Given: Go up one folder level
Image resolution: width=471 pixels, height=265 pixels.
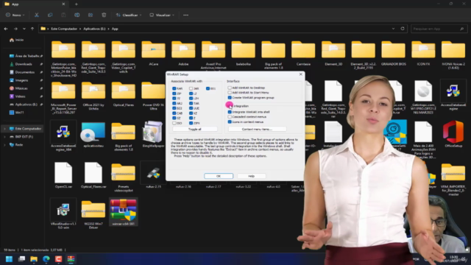Looking at the screenshot, I should (x=32, y=29).
